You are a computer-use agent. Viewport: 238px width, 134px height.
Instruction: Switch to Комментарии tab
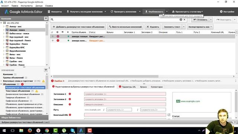[x=157, y=87]
